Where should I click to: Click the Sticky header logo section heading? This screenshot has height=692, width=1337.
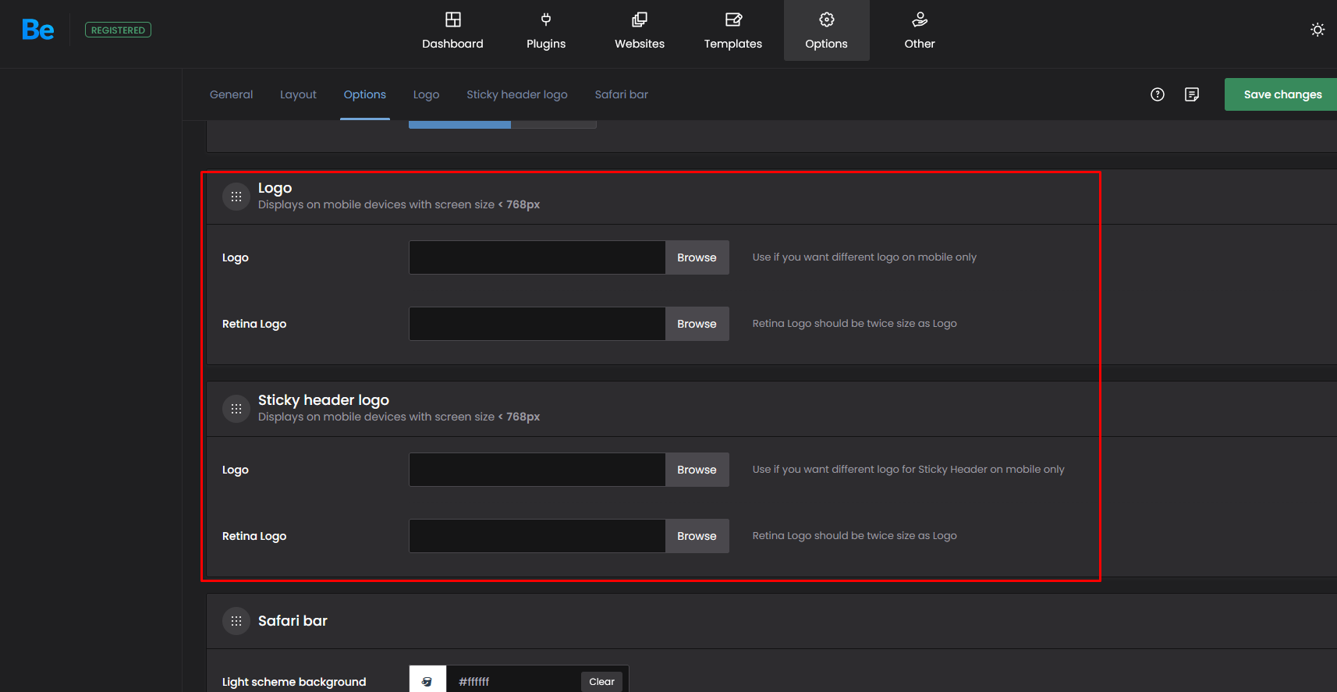coord(324,400)
